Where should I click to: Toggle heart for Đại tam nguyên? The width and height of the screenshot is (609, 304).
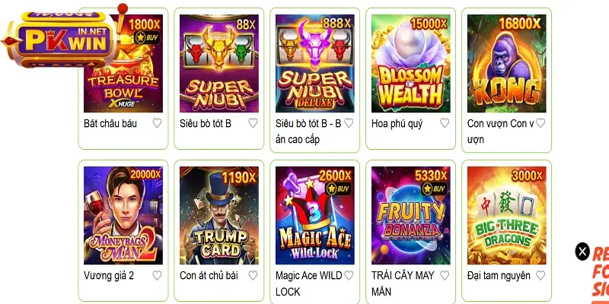540,275
